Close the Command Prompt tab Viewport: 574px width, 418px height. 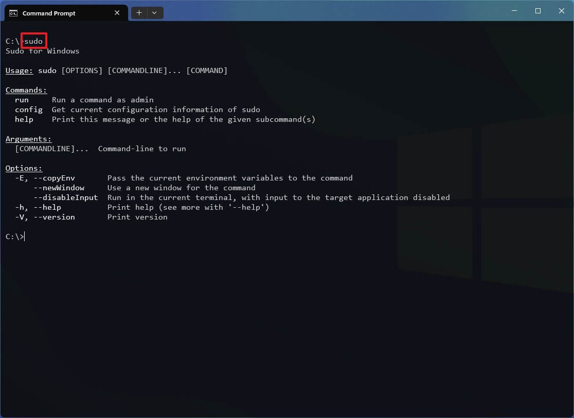tap(117, 13)
